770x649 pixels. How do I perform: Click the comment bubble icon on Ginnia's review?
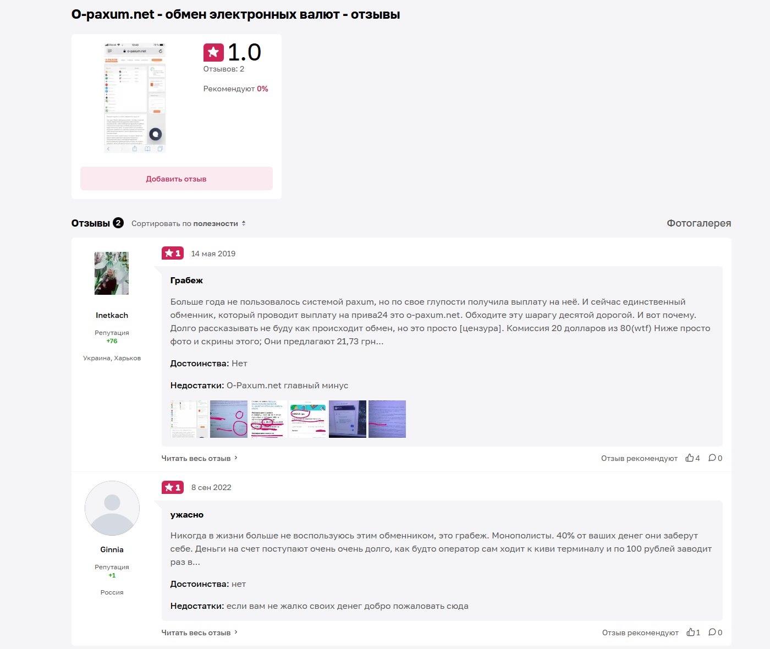point(712,632)
